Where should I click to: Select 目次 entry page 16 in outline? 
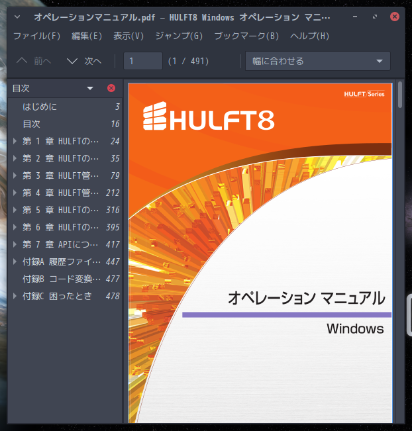pyautogui.click(x=65, y=124)
